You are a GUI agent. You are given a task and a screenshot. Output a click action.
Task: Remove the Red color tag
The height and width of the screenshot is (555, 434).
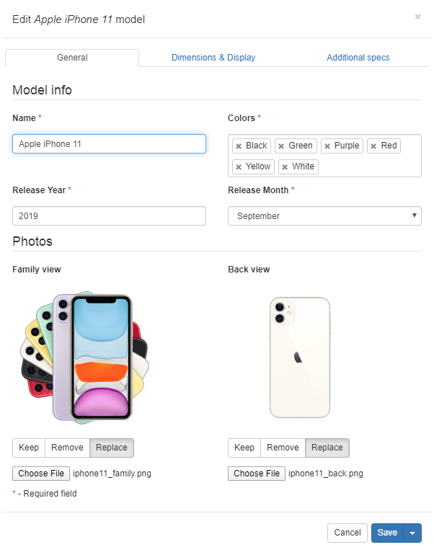[x=373, y=146]
